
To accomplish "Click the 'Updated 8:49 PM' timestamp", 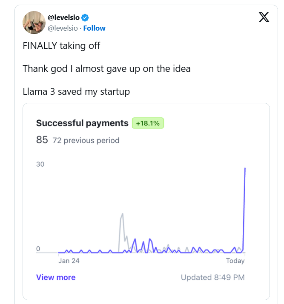I will (x=212, y=277).
